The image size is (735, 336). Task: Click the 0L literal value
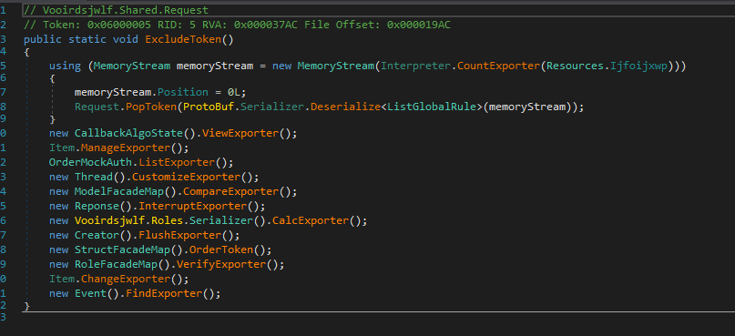234,92
